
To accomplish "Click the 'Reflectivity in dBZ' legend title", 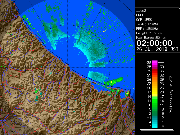I will point(171,94).
